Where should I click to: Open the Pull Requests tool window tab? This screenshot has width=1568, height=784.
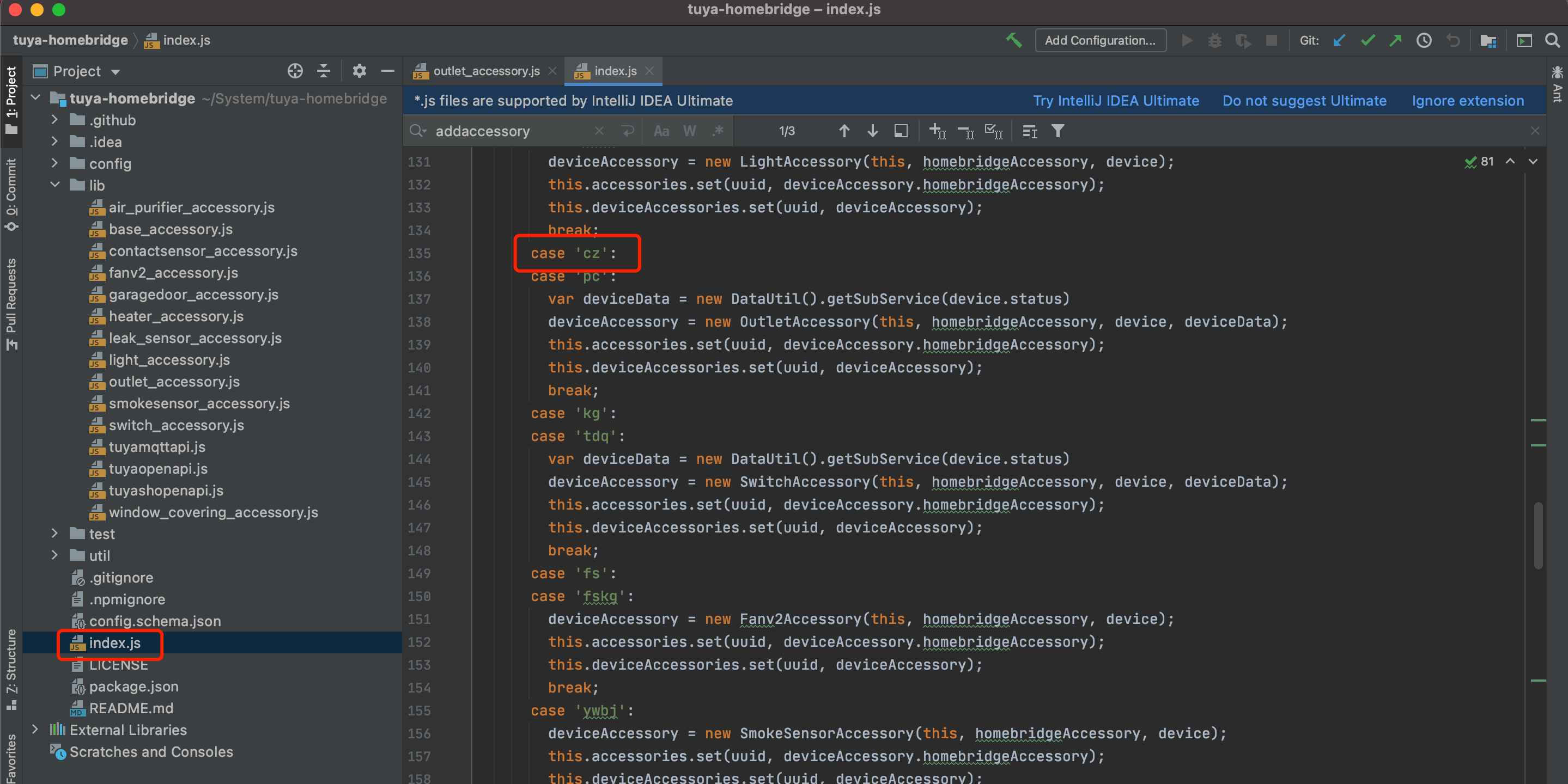click(11, 304)
